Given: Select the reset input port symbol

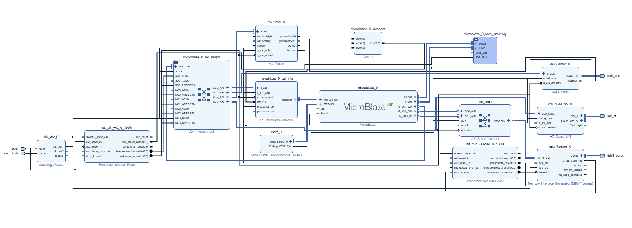Looking at the screenshot, I should (x=23, y=149).
